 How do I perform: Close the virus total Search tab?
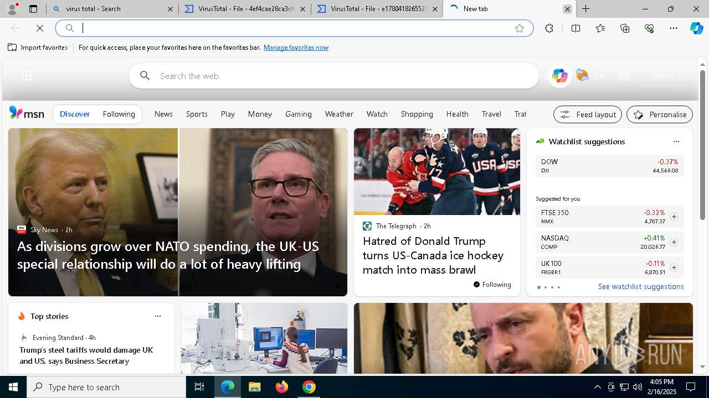(170, 9)
